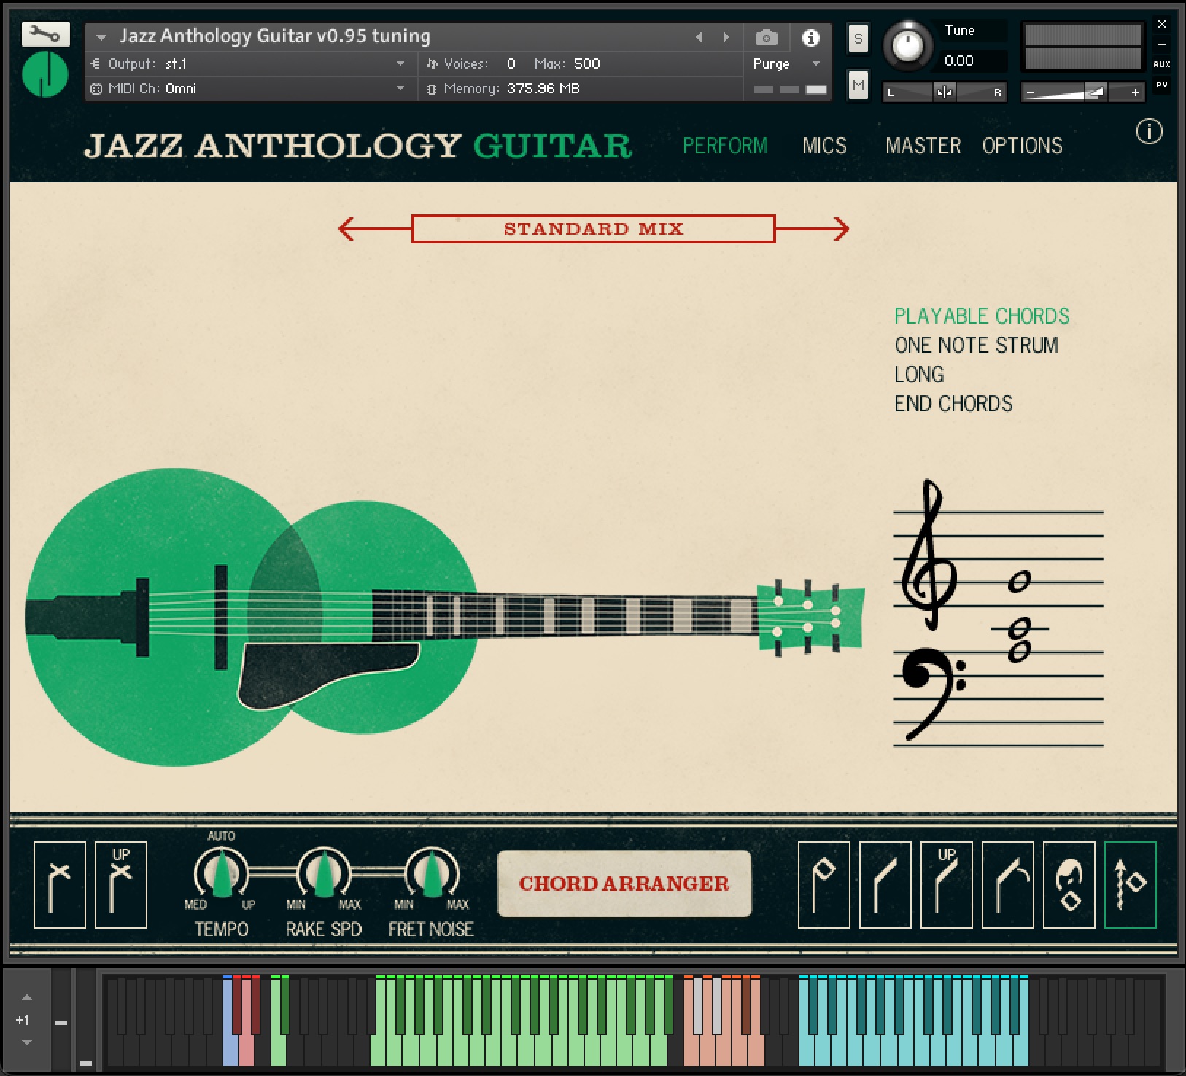This screenshot has width=1186, height=1076.
Task: Select the ONE NOTE STRUM mode
Action: click(976, 345)
